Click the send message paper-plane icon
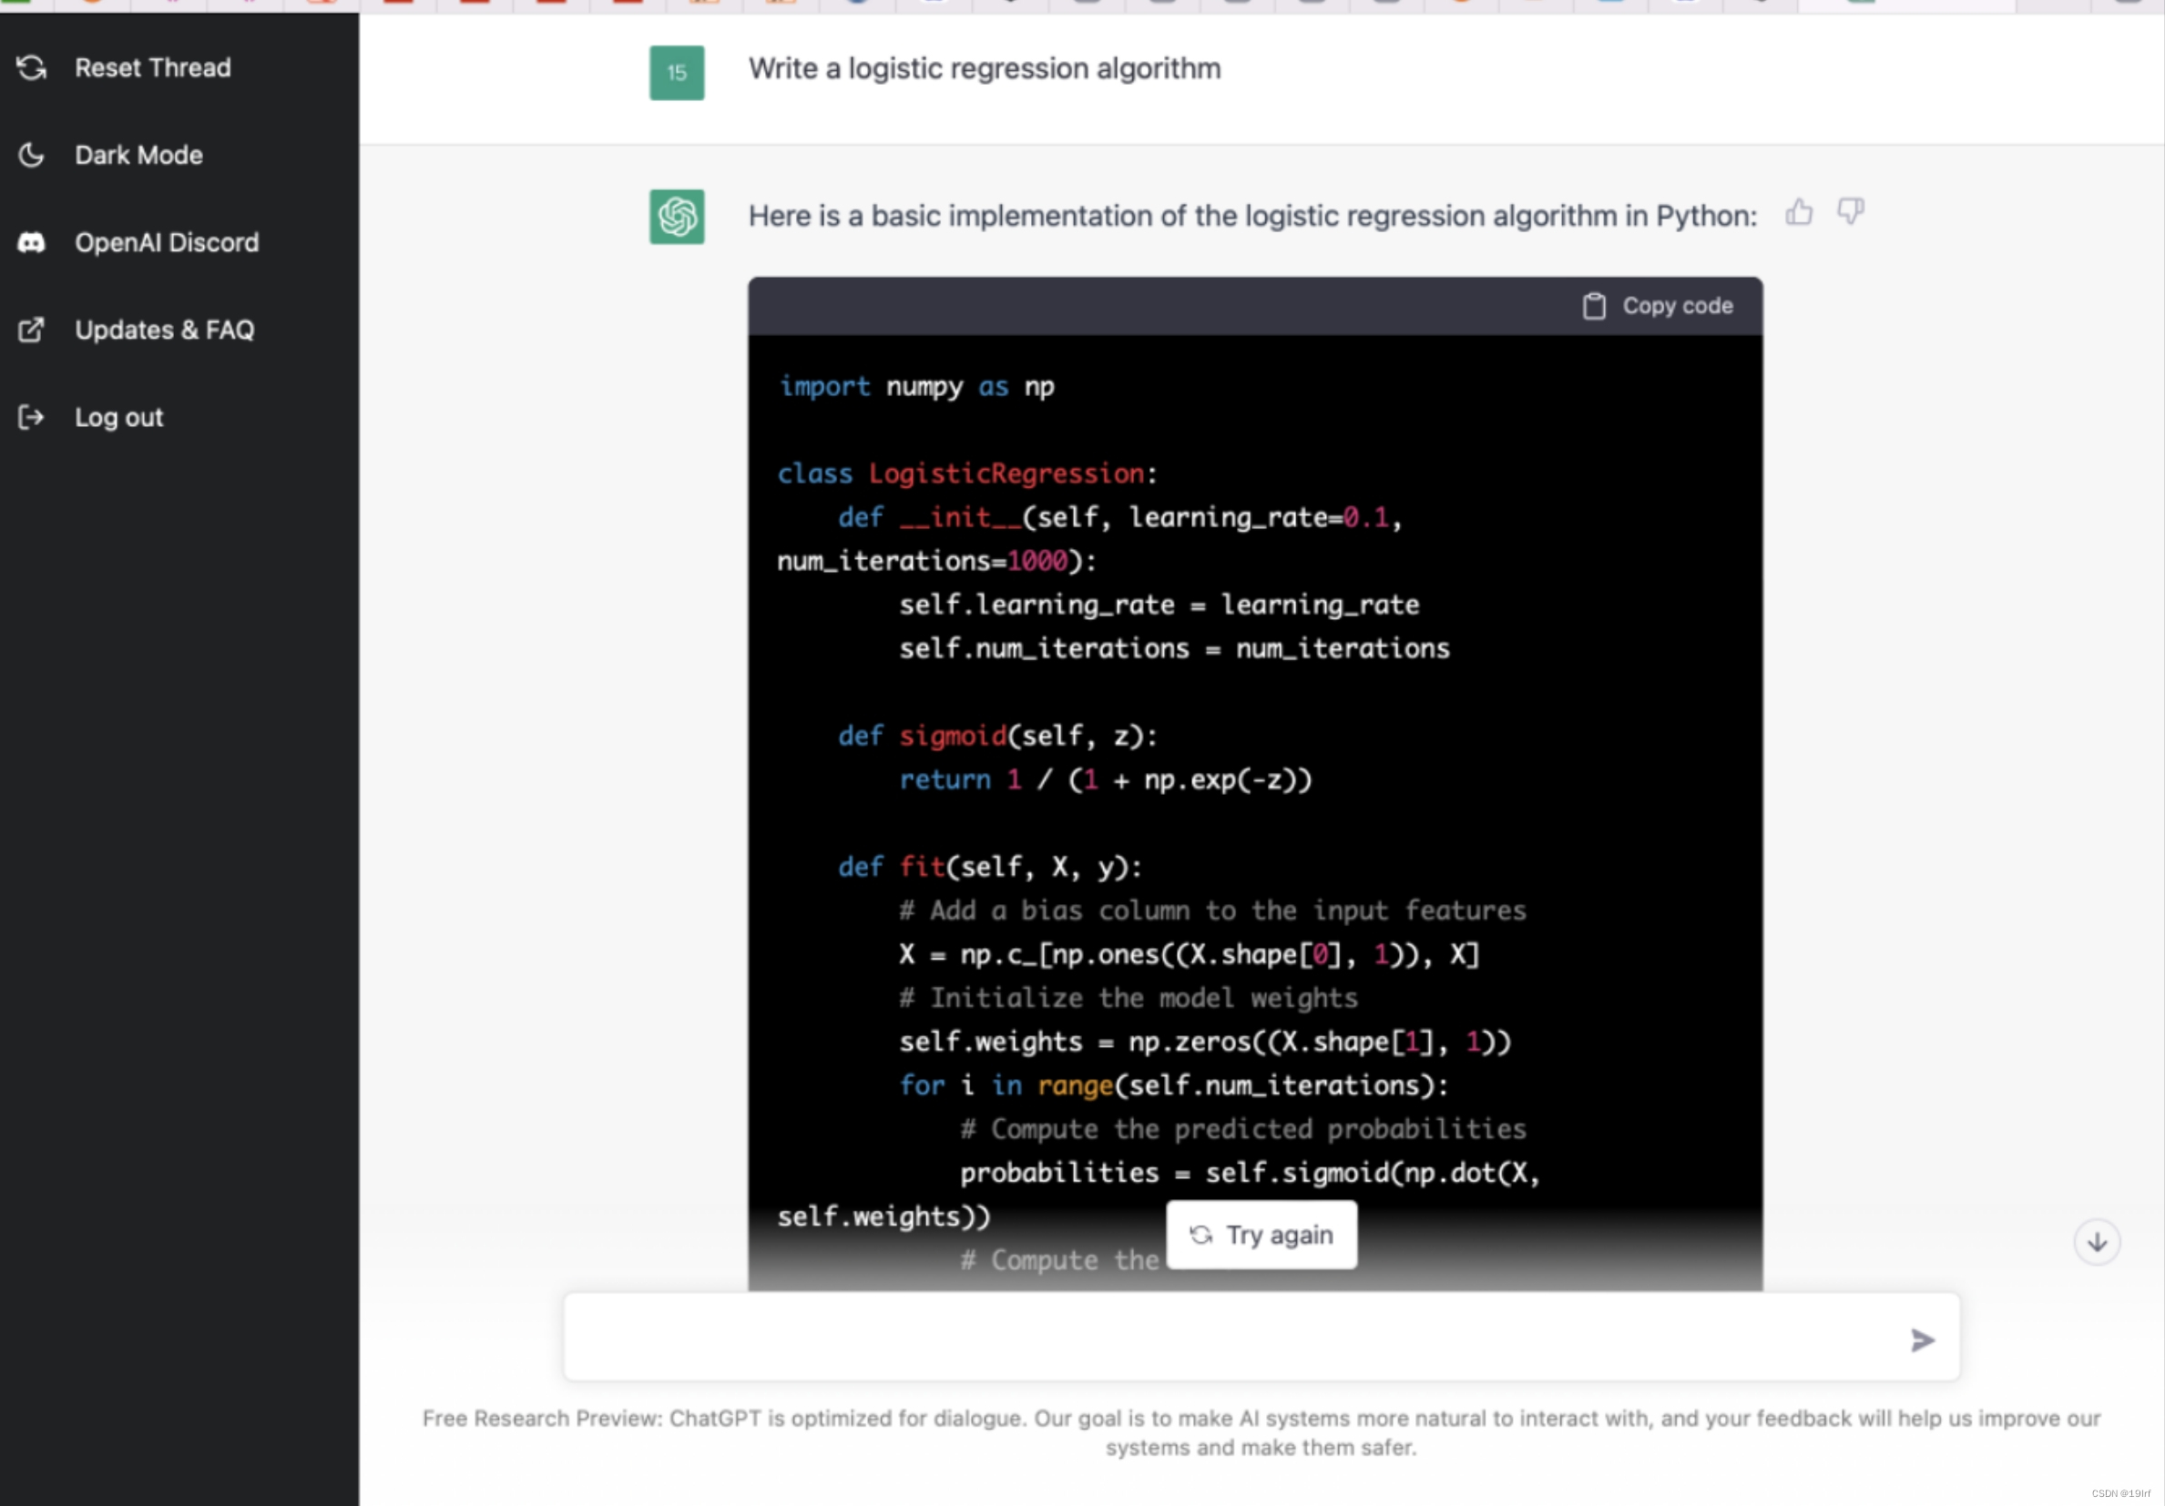2165x1506 pixels. tap(1922, 1339)
